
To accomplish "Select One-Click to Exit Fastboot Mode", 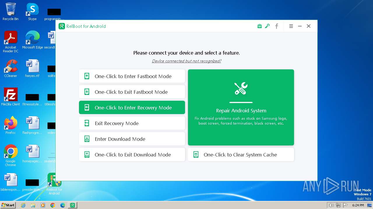I will click(x=132, y=92).
